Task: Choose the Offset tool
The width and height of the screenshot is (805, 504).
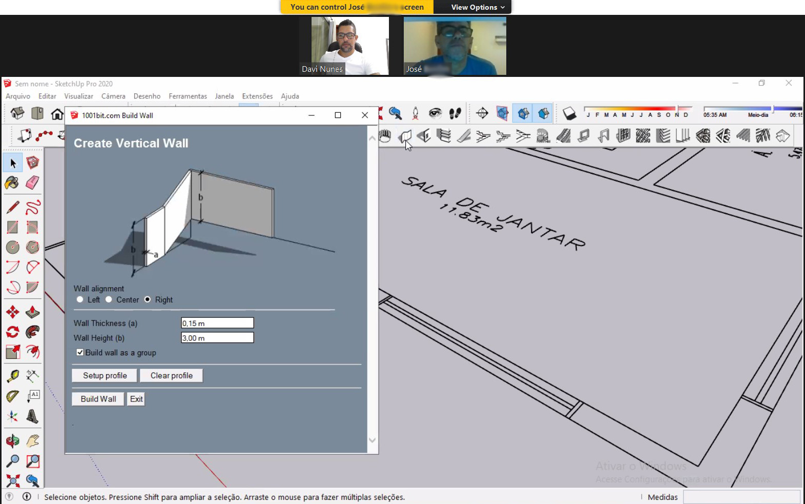Action: coord(33,352)
